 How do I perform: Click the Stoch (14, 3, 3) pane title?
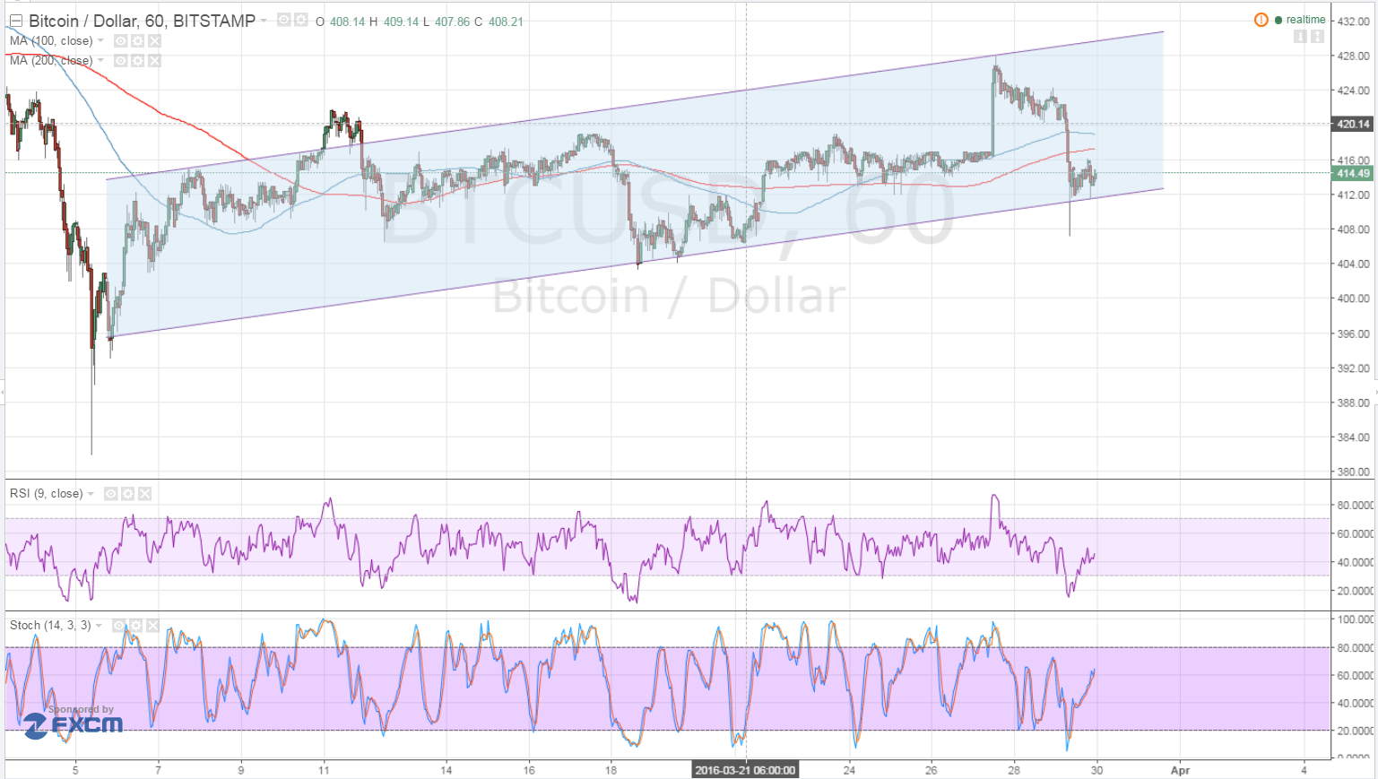pyautogui.click(x=50, y=625)
